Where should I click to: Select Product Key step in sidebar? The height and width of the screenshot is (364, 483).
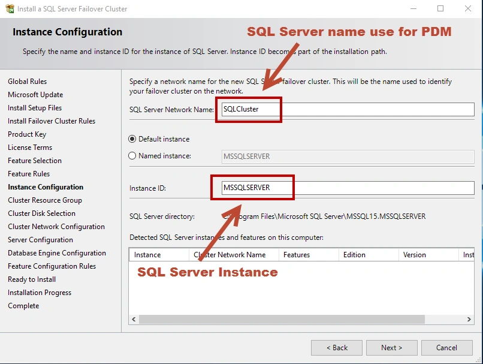coord(27,134)
